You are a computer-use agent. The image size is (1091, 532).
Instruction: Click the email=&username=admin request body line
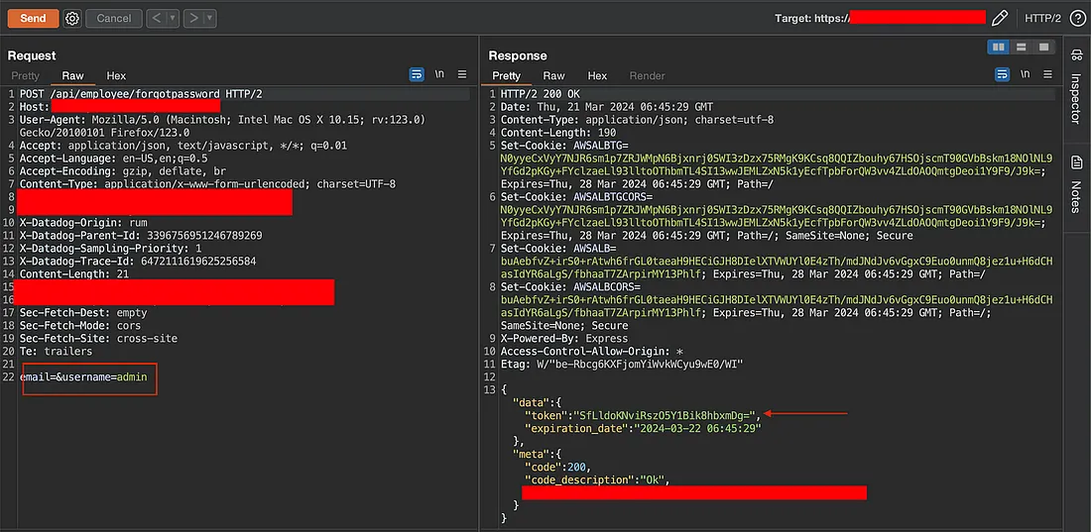click(x=89, y=377)
